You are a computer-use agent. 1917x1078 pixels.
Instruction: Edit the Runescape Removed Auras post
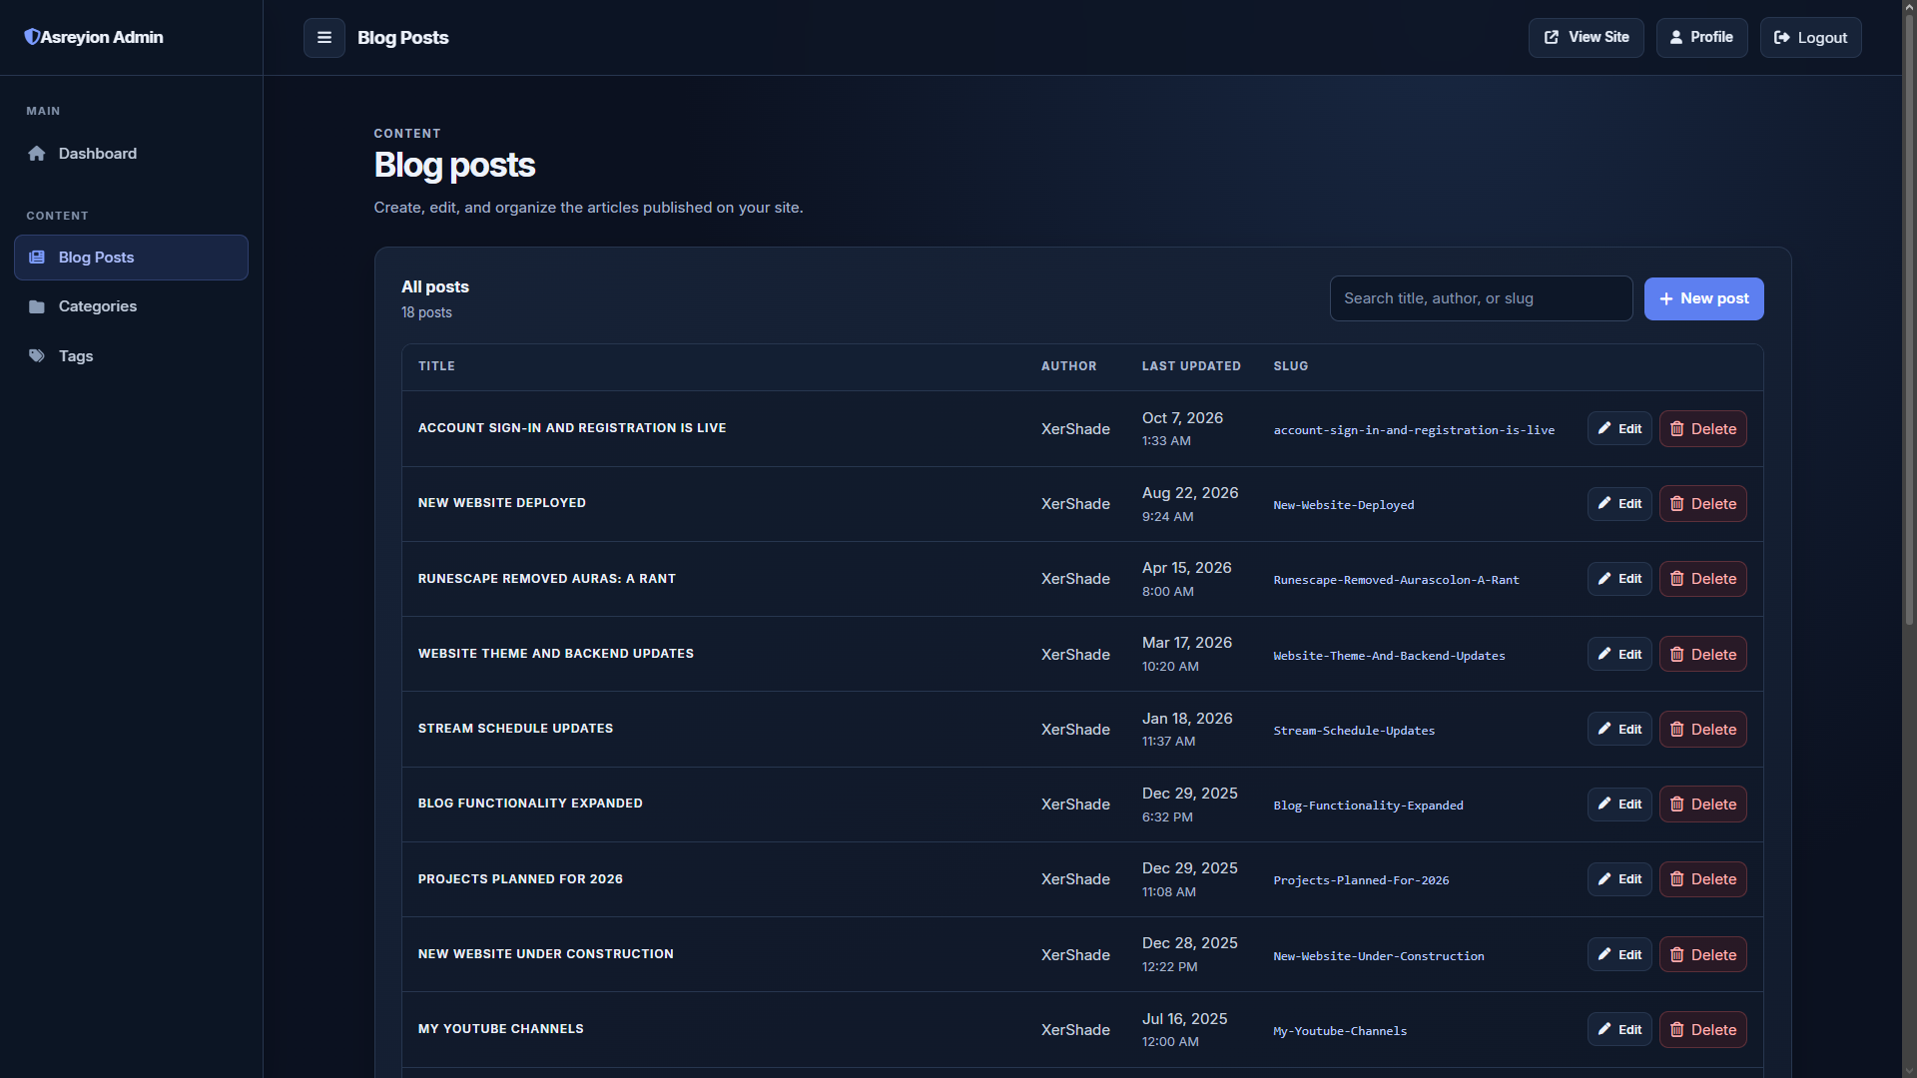1619,579
